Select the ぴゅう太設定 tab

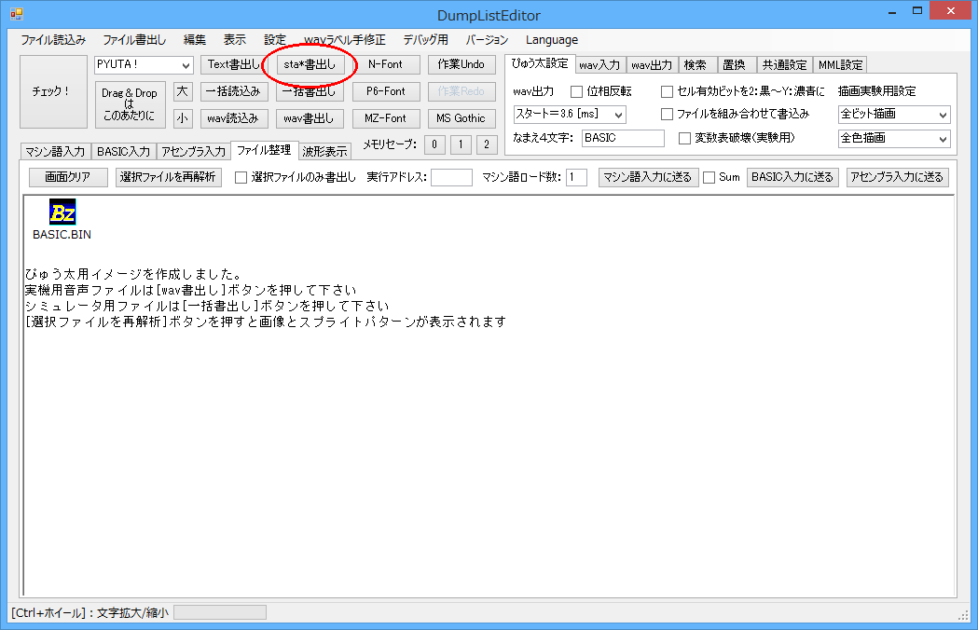coord(540,63)
